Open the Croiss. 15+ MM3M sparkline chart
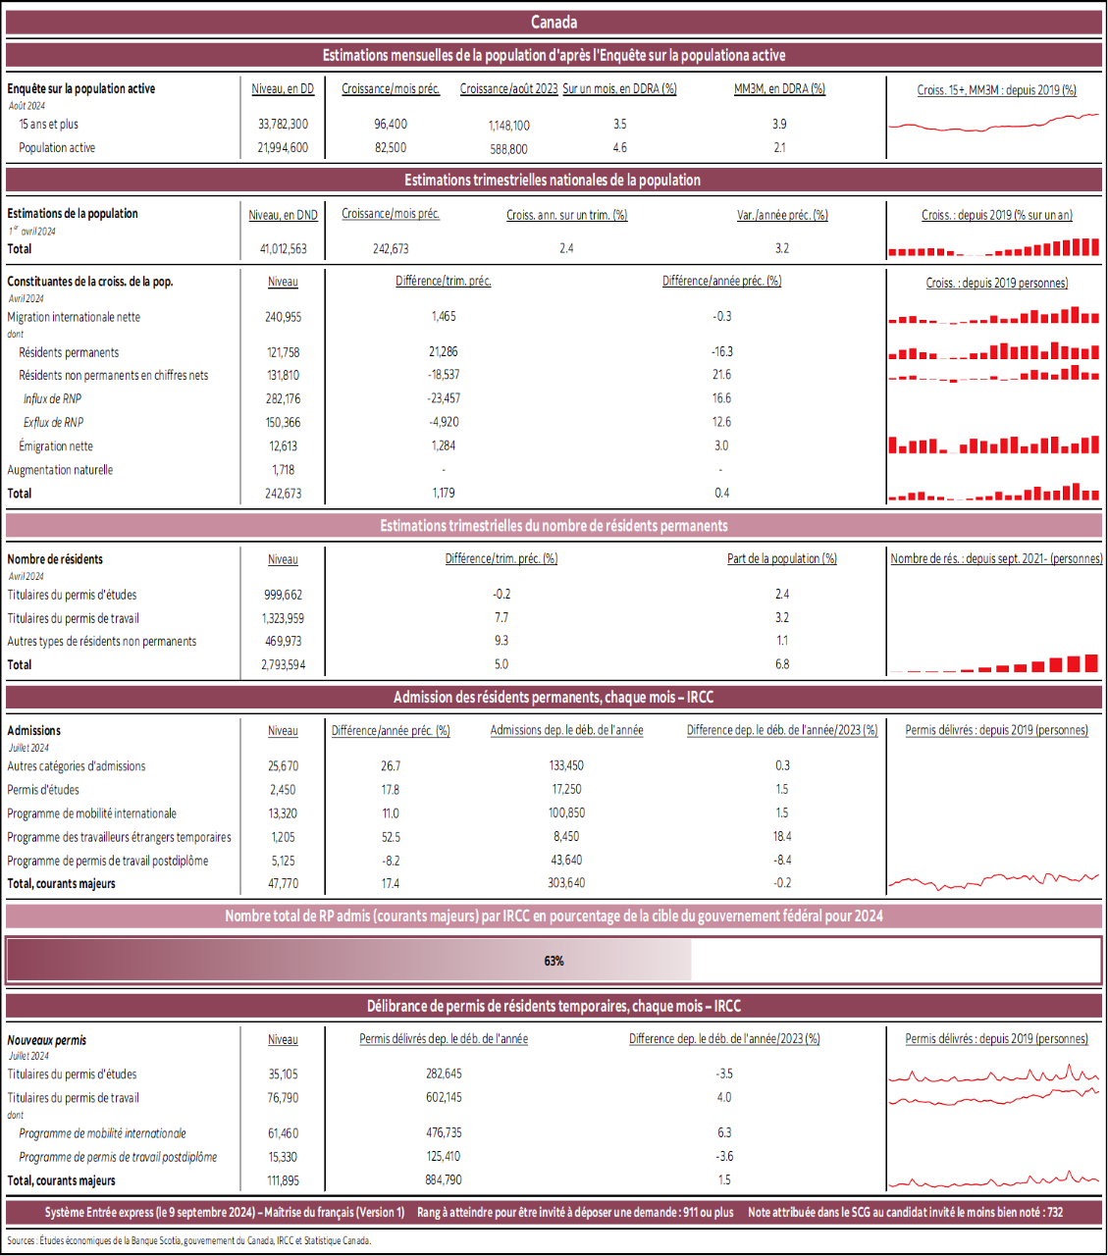The width and height of the screenshot is (1108, 1256). (x=994, y=123)
